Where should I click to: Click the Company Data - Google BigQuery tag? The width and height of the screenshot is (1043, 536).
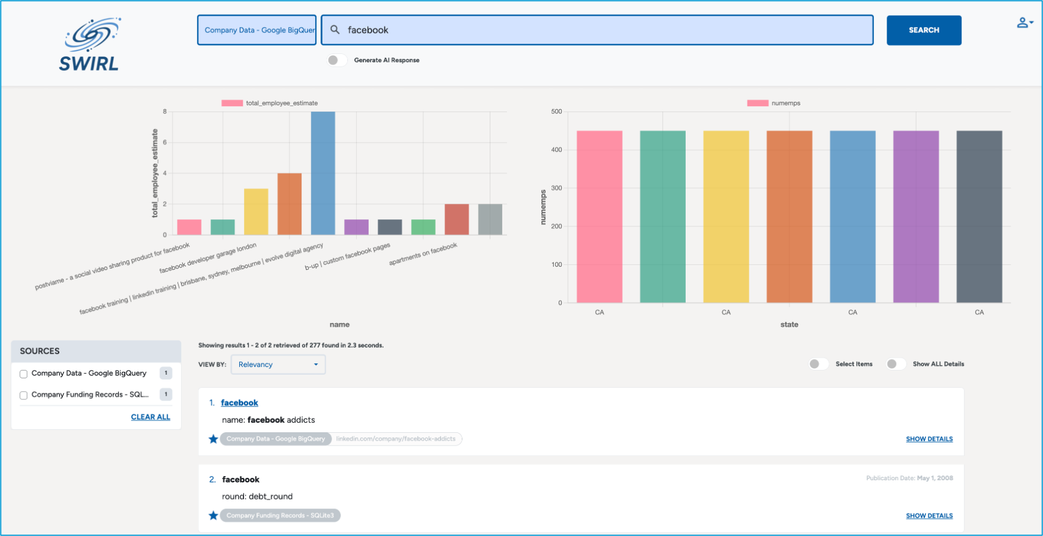coord(276,439)
